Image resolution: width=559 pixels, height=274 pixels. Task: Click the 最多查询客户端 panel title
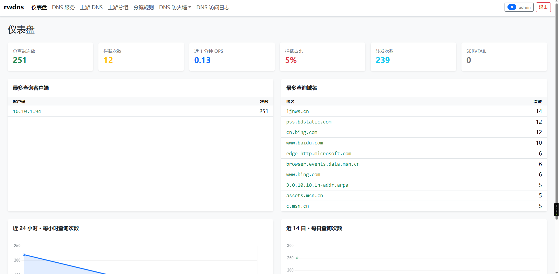click(31, 88)
